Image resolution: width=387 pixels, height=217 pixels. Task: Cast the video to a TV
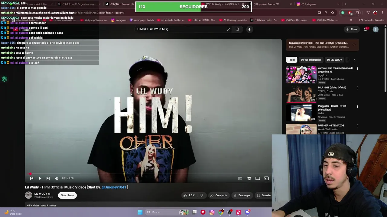click(266, 178)
